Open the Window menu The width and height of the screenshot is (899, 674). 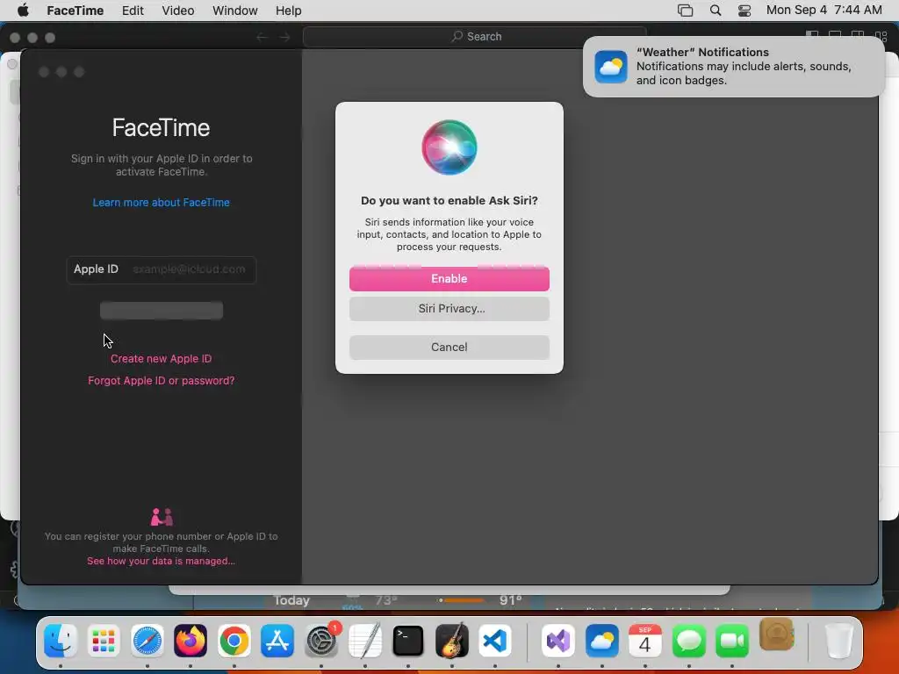(235, 11)
